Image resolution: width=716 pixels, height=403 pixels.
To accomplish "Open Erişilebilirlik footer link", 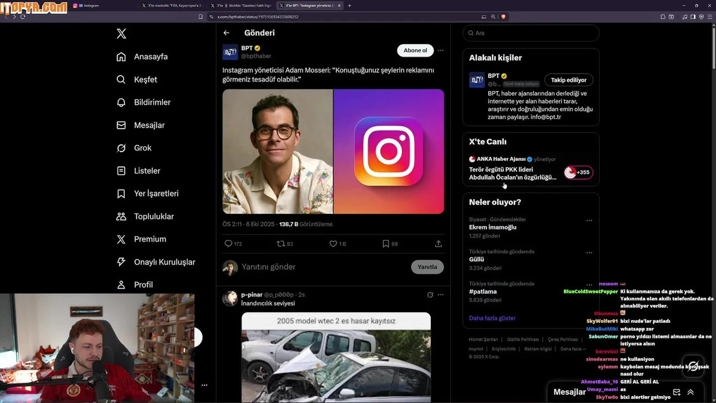I will coord(504,349).
